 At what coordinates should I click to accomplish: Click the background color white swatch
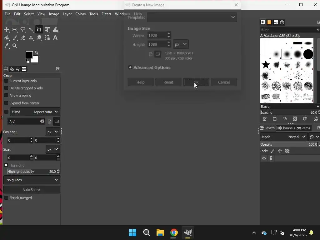pos(36,60)
